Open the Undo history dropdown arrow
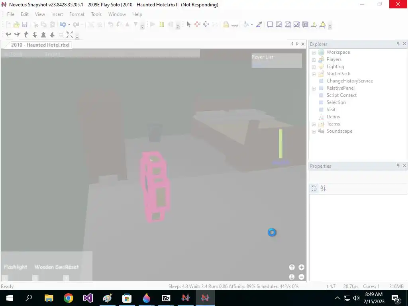Image resolution: width=408 pixels, height=306 pixels. pyautogui.click(x=69, y=24)
